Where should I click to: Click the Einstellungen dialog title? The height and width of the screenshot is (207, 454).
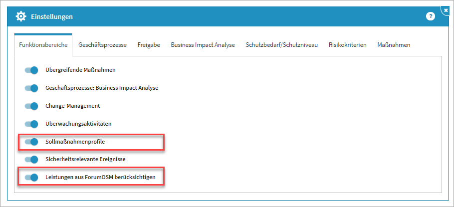coord(52,16)
